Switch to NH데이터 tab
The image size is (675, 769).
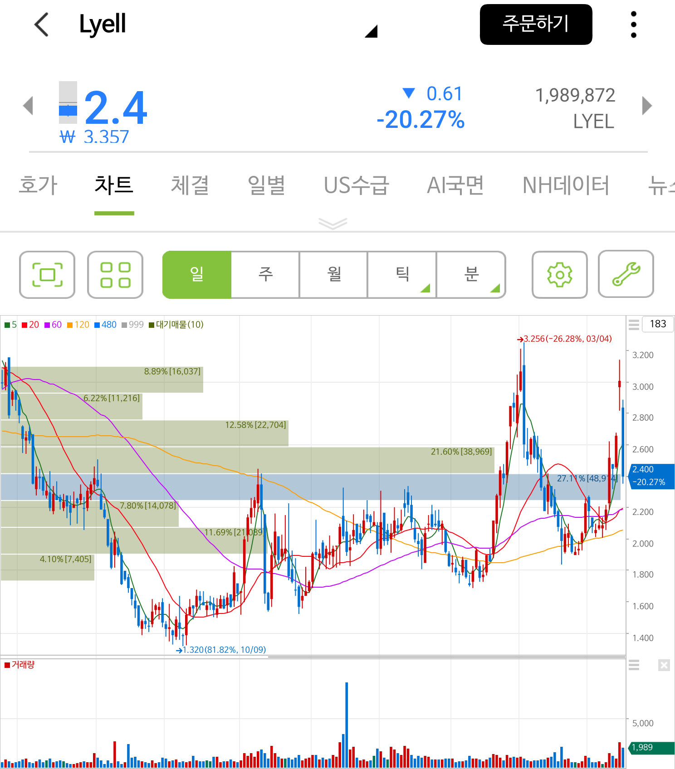coord(566,185)
